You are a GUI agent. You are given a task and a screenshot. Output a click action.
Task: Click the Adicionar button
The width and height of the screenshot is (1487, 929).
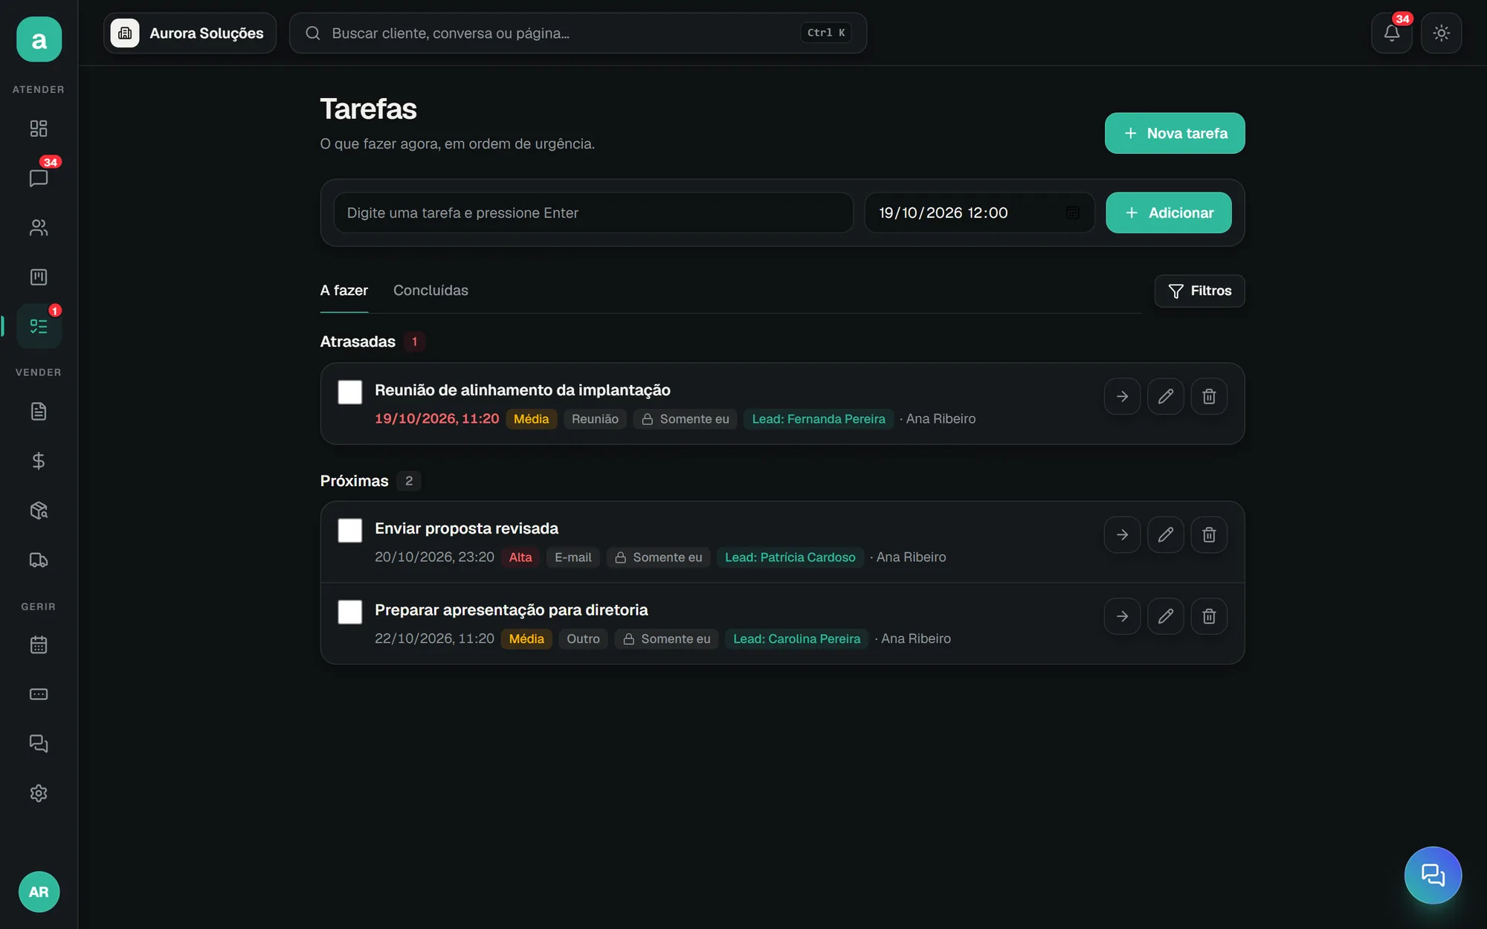[1169, 213]
